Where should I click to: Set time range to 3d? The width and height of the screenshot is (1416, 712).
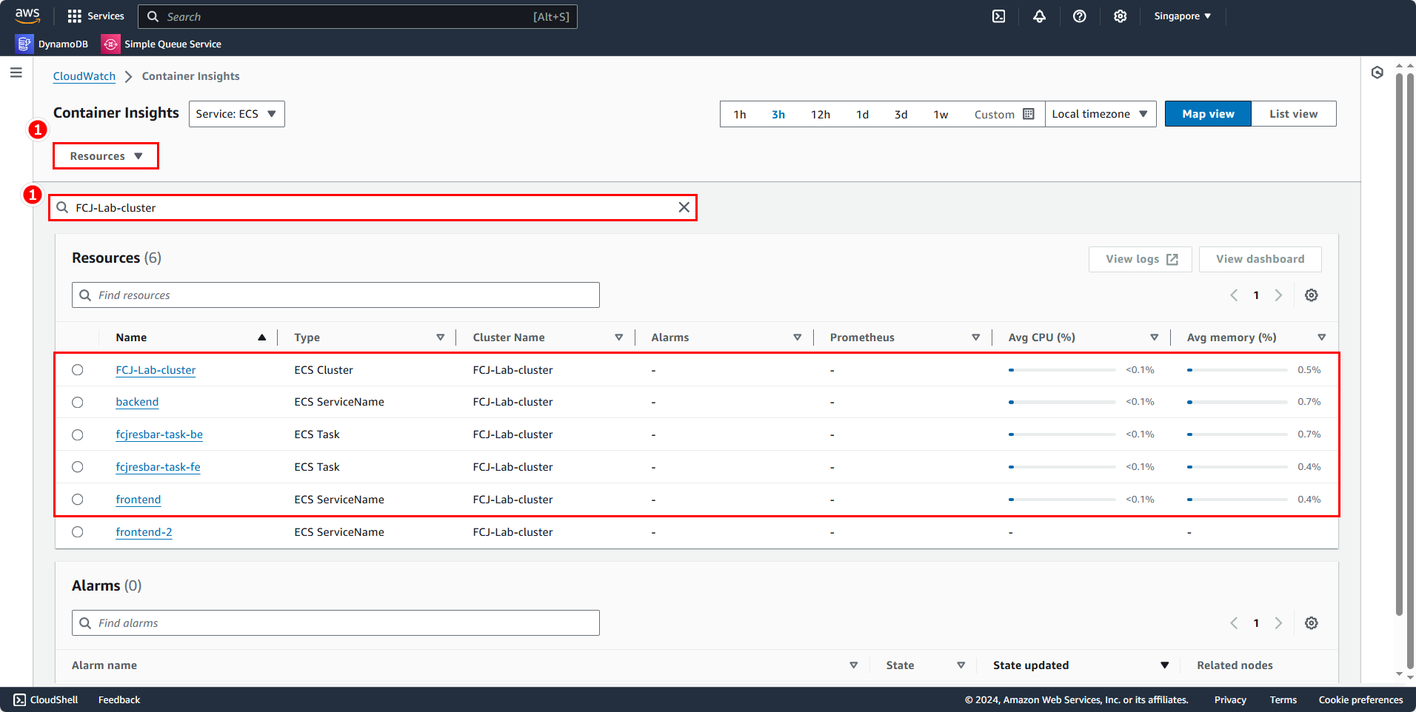901,114
